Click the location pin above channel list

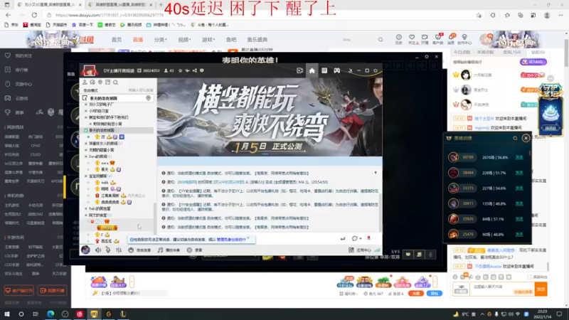(x=100, y=82)
